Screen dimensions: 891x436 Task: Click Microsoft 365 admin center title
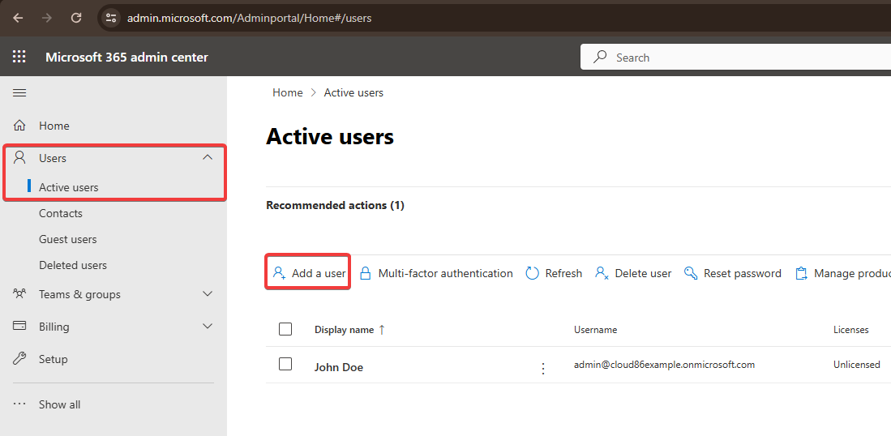pos(126,57)
